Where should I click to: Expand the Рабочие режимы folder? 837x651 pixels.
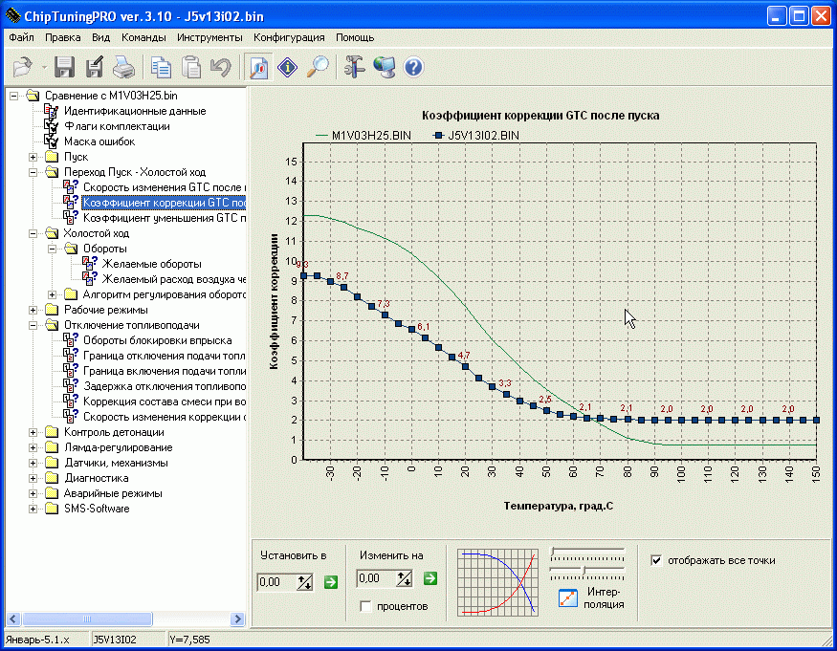pos(33,310)
